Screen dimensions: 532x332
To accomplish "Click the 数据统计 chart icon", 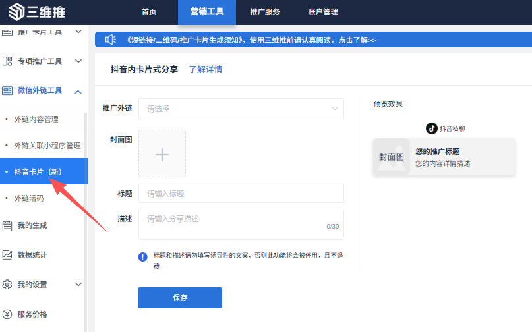I will click(x=8, y=255).
